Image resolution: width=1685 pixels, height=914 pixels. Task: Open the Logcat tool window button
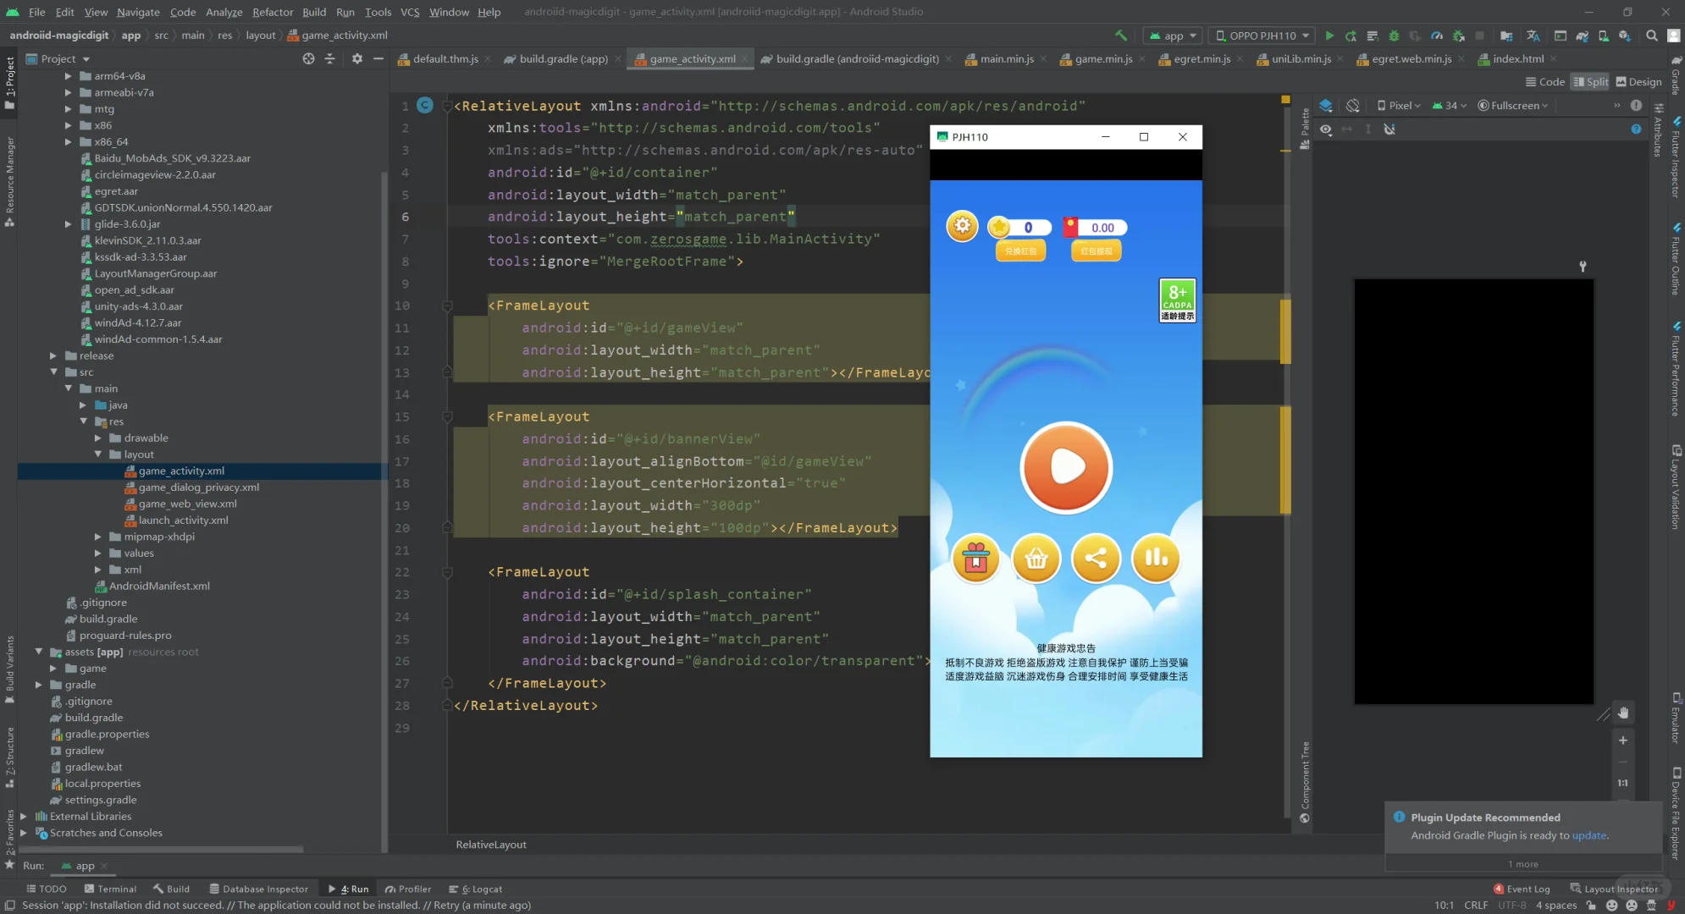[476, 889]
